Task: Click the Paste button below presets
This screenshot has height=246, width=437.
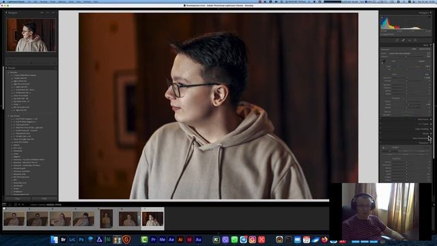Action: (x=44, y=199)
